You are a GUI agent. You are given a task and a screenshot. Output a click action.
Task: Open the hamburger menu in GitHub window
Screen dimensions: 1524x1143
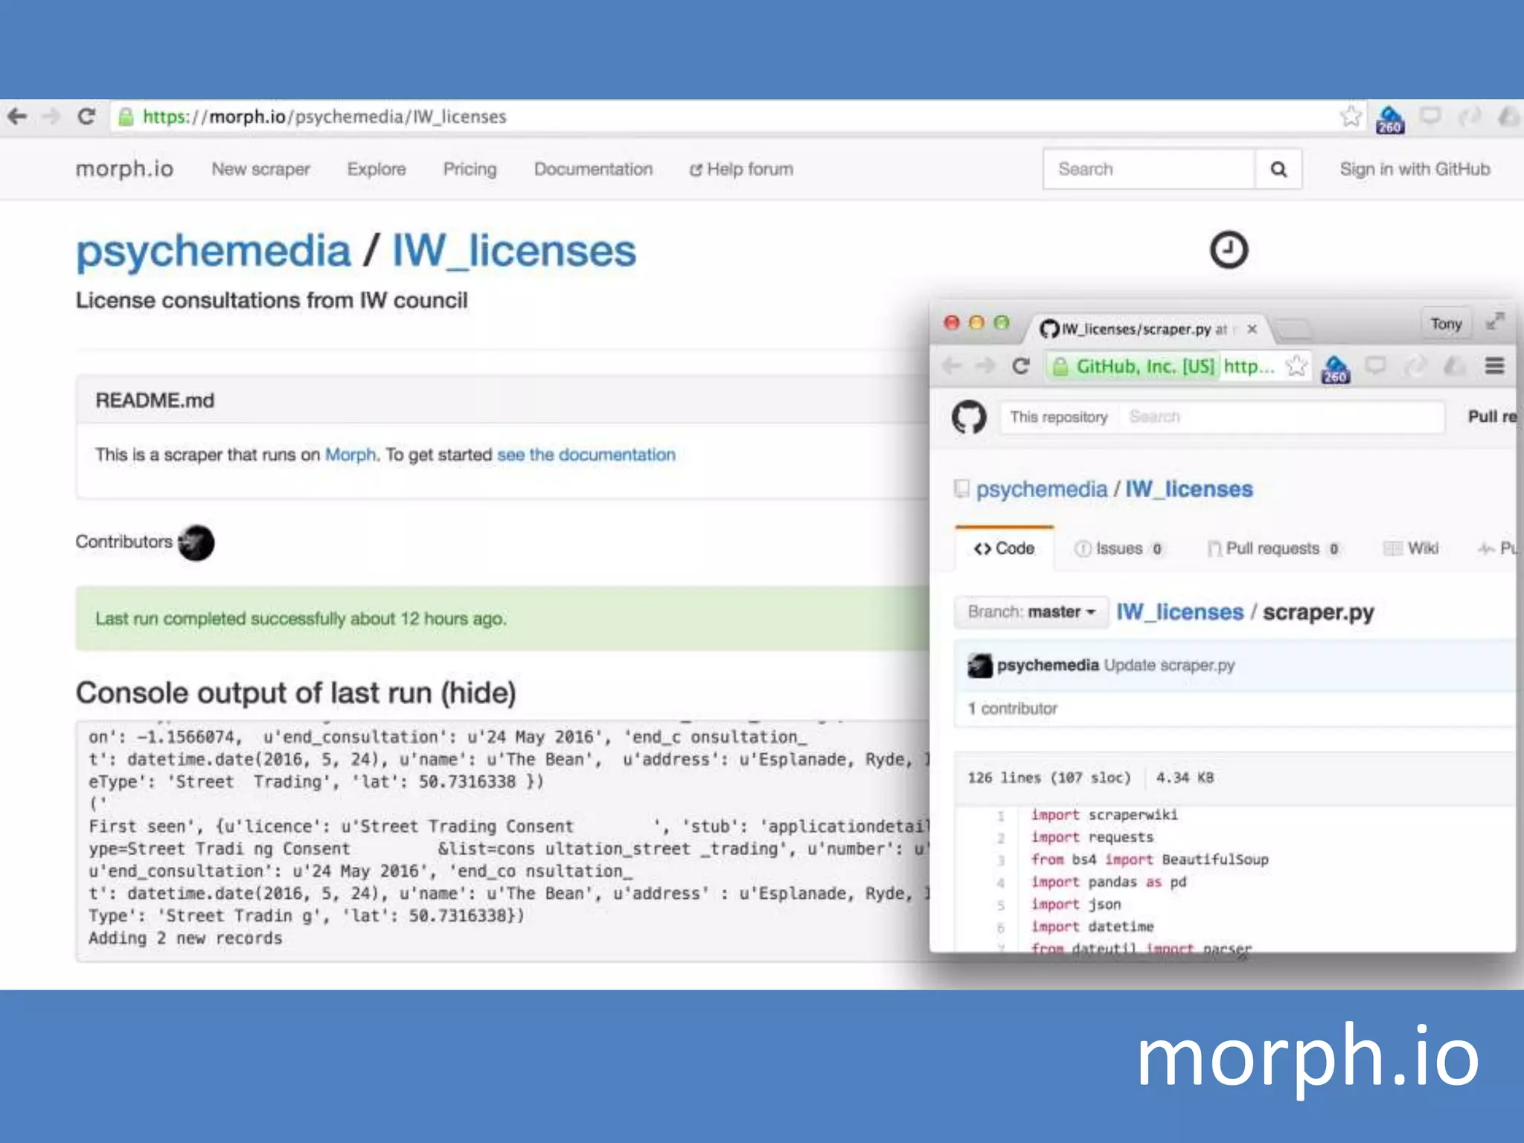[1495, 365]
